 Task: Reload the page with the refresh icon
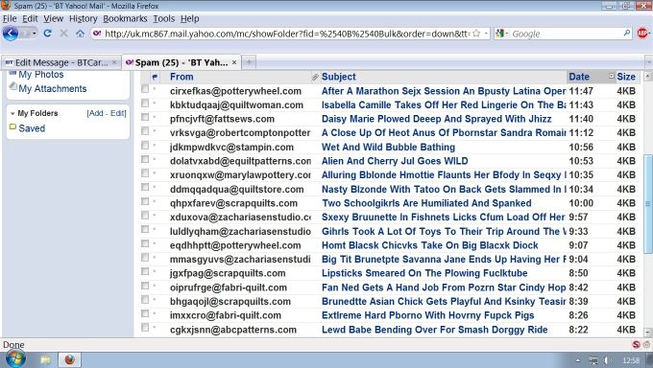coord(47,34)
